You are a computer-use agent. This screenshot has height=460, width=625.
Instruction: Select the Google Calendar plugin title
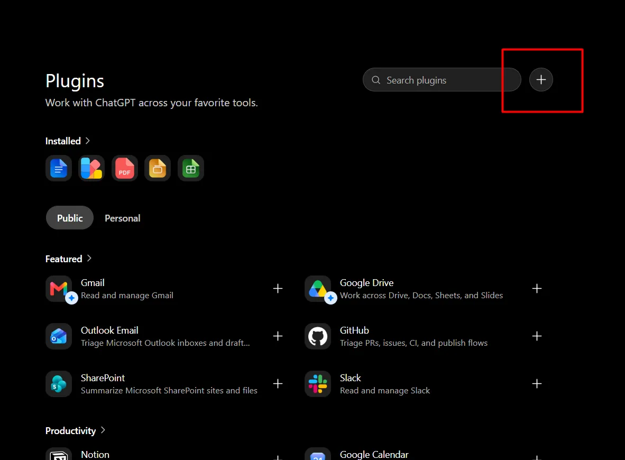[x=374, y=454]
